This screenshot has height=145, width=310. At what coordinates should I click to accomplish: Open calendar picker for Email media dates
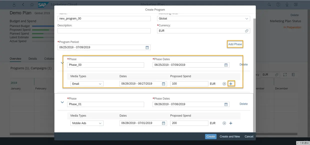click(163, 84)
